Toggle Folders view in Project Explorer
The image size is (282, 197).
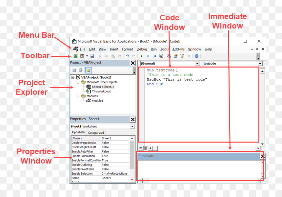[88, 70]
